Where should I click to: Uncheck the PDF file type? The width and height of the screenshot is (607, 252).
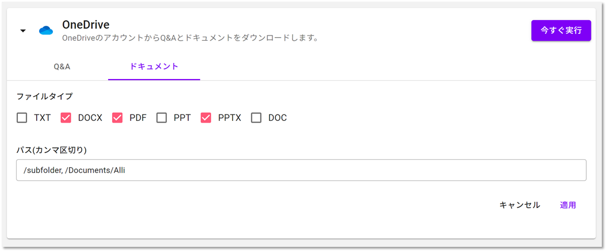pos(117,118)
